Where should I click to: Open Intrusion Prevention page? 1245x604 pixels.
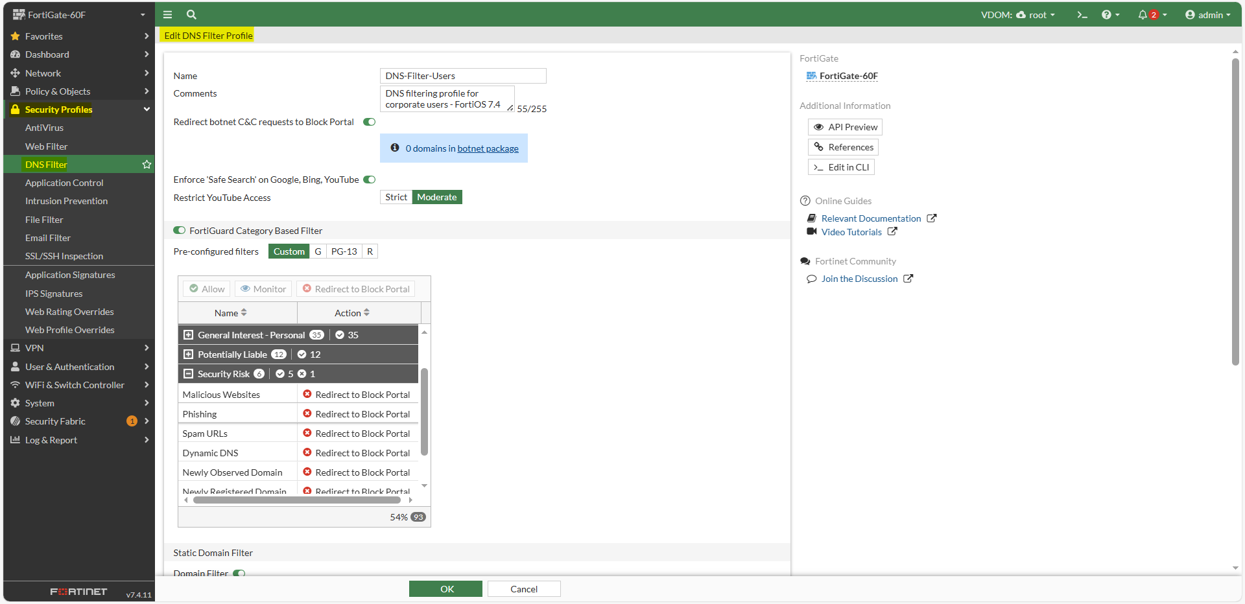(x=66, y=201)
